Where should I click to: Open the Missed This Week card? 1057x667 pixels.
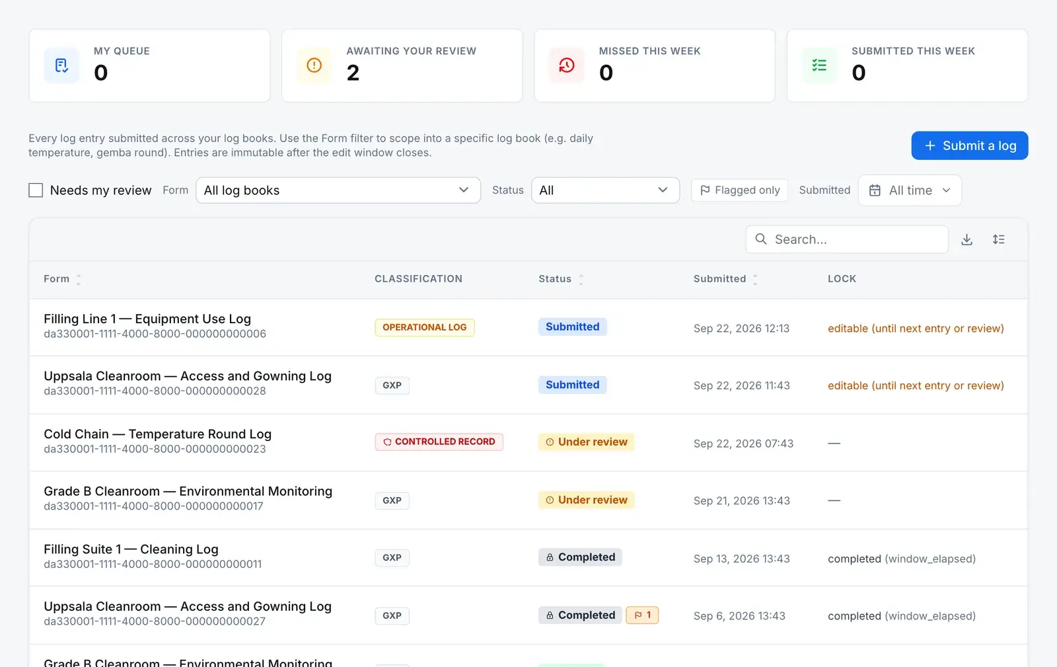[654, 65]
